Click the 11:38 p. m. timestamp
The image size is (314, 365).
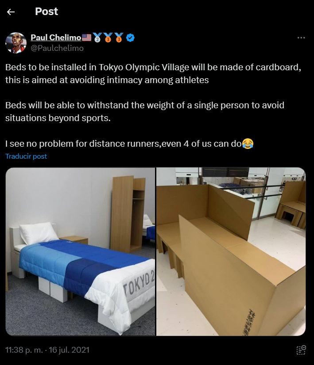pos(24,350)
